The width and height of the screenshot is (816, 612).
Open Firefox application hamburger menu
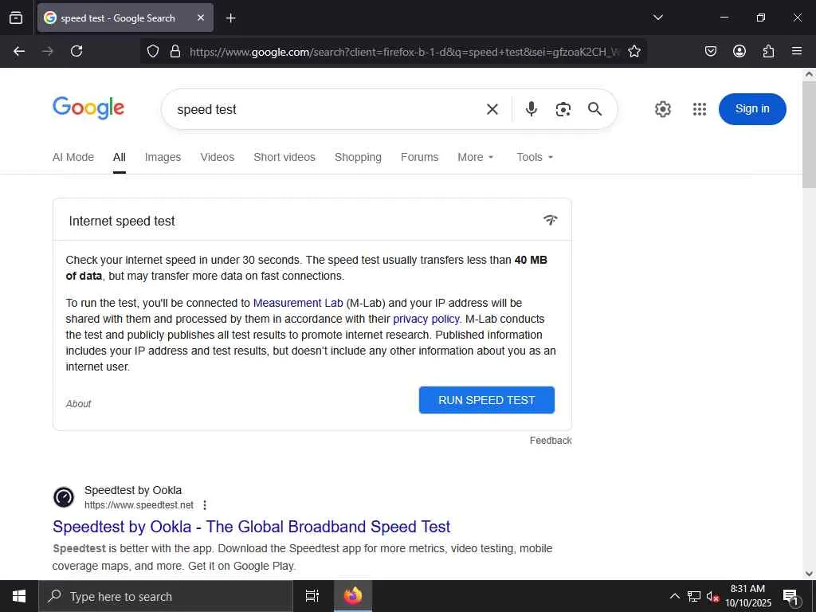pyautogui.click(x=797, y=51)
